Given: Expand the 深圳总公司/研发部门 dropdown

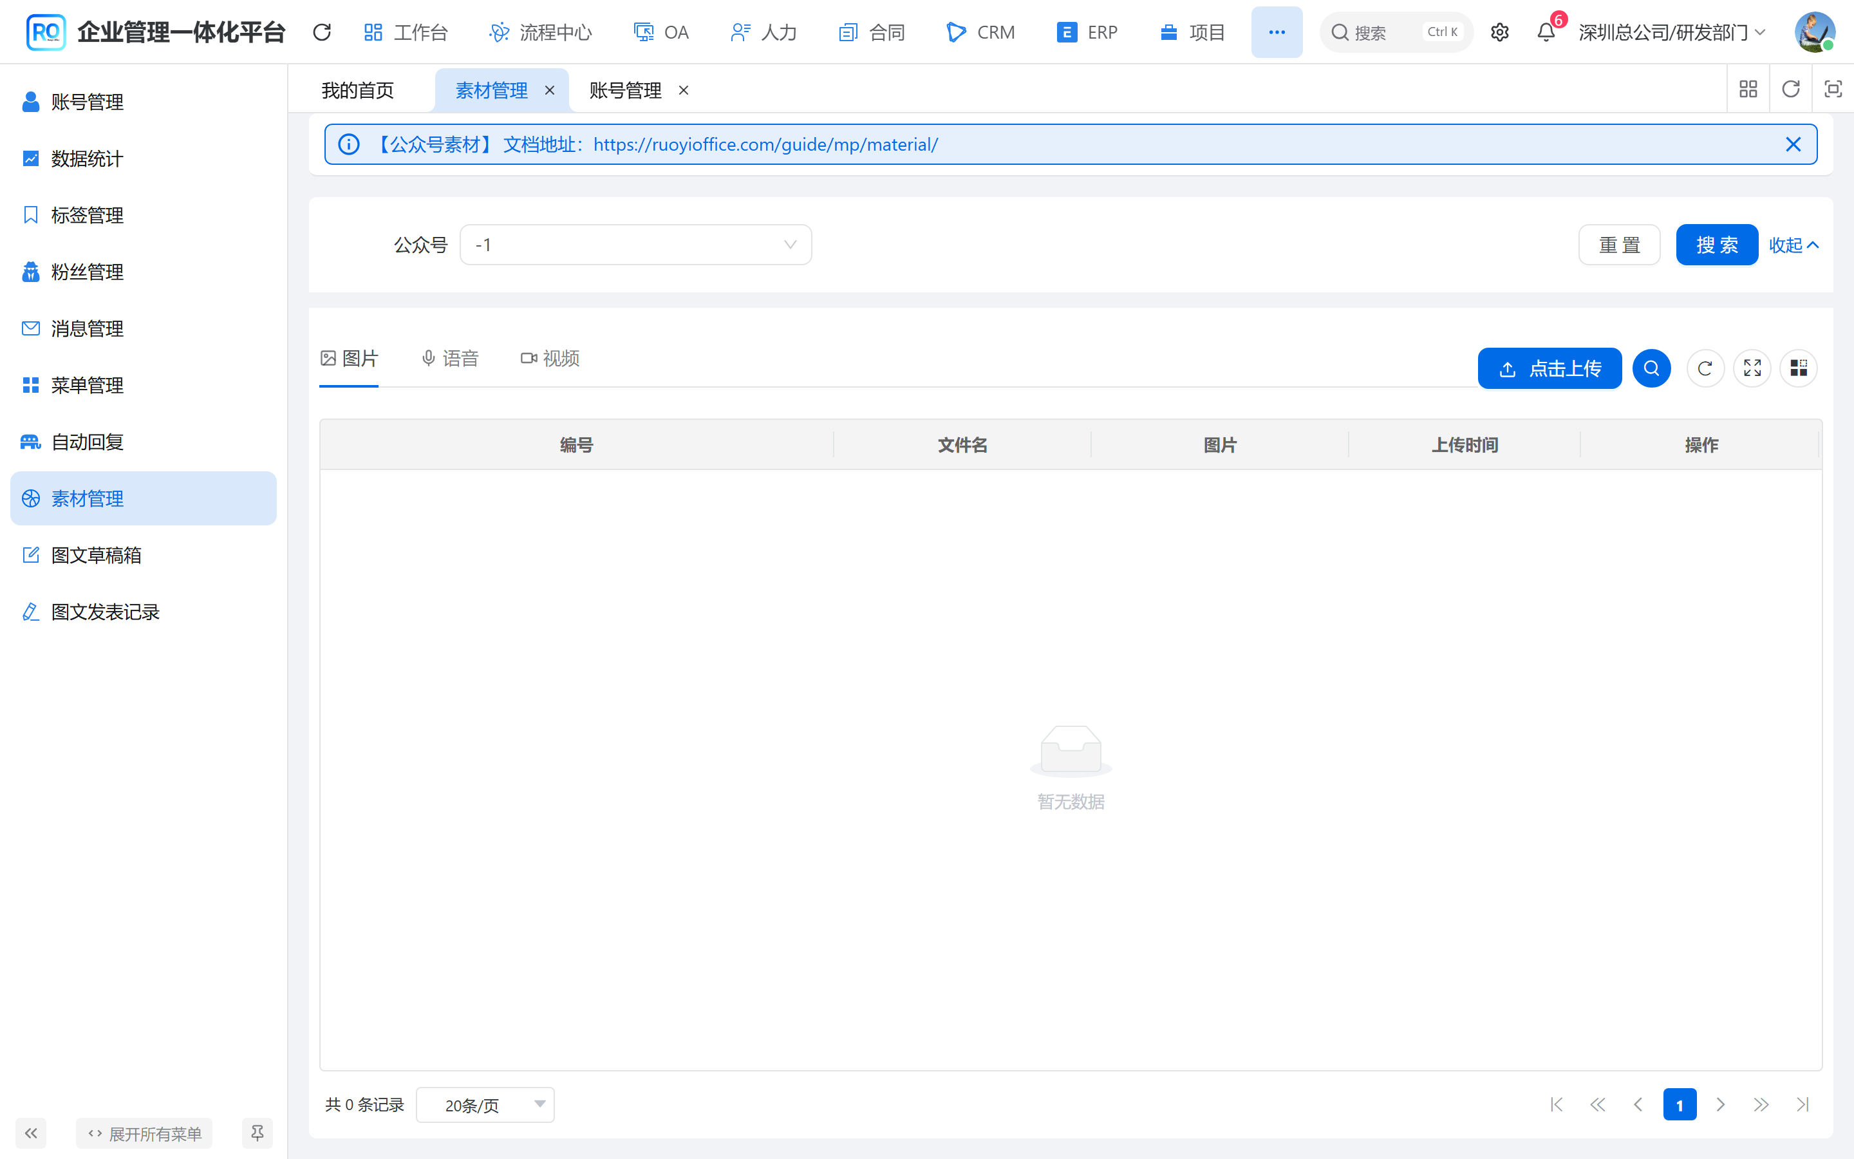Looking at the screenshot, I should 1672,32.
